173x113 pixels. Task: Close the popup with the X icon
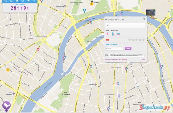(144, 19)
